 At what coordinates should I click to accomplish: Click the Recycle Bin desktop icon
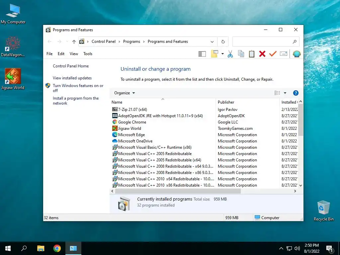pos(323,211)
